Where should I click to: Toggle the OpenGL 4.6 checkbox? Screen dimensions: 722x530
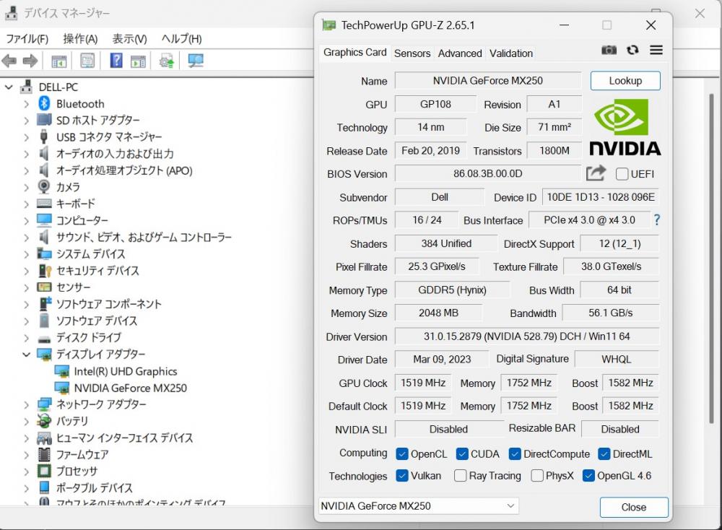coord(588,475)
